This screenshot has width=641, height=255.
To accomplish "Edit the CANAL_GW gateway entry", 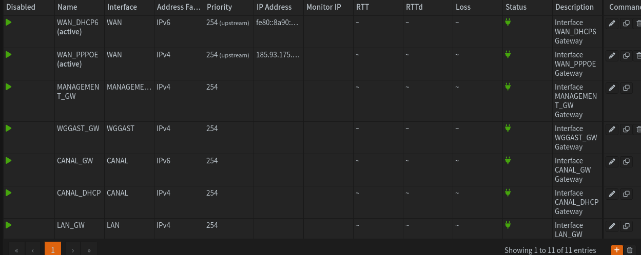I will click(x=612, y=162).
